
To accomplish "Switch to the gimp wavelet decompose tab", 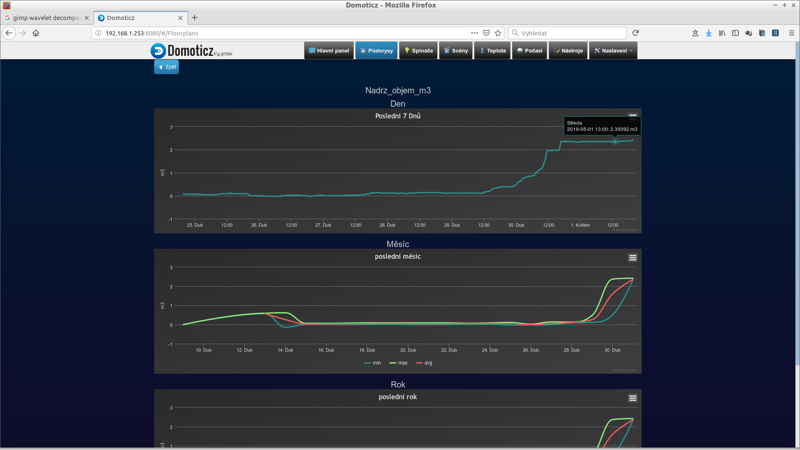I will [47, 18].
